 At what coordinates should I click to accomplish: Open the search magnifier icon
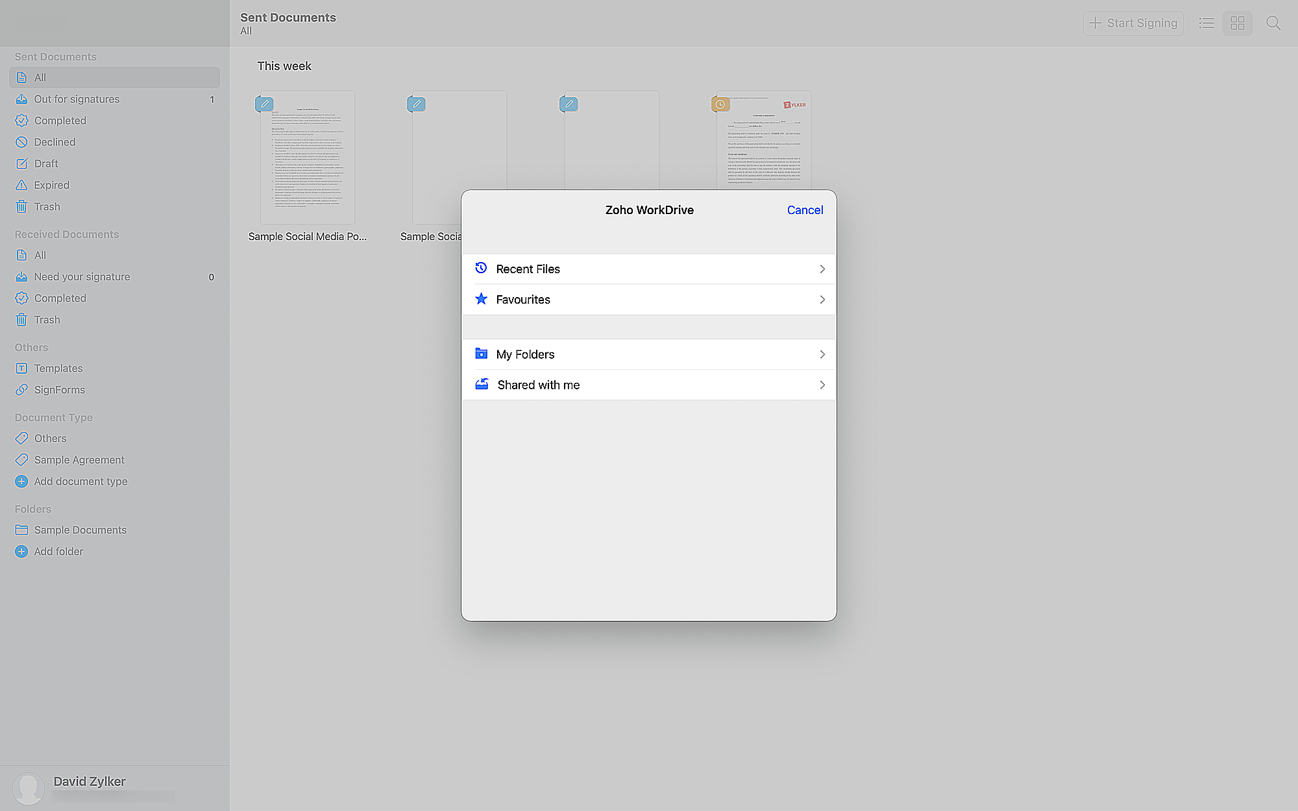point(1273,23)
